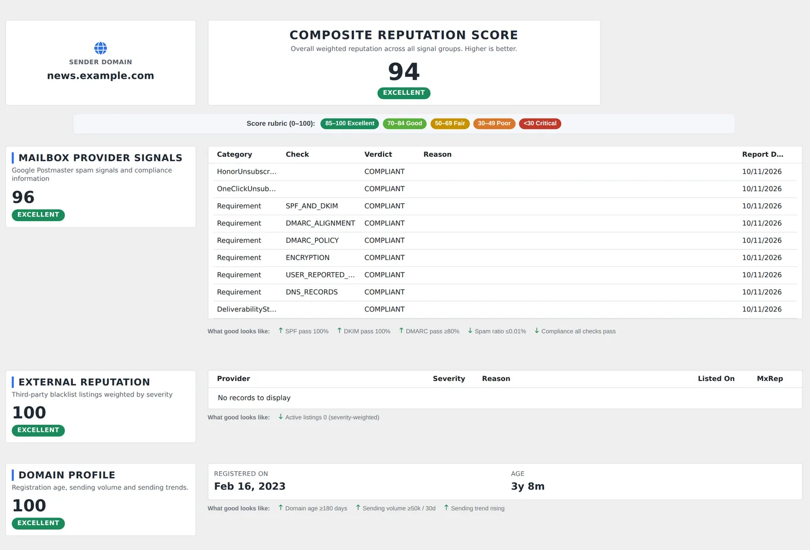The image size is (810, 550).
Task: Select the 50–69 Fair rubric badge
Action: (450, 123)
